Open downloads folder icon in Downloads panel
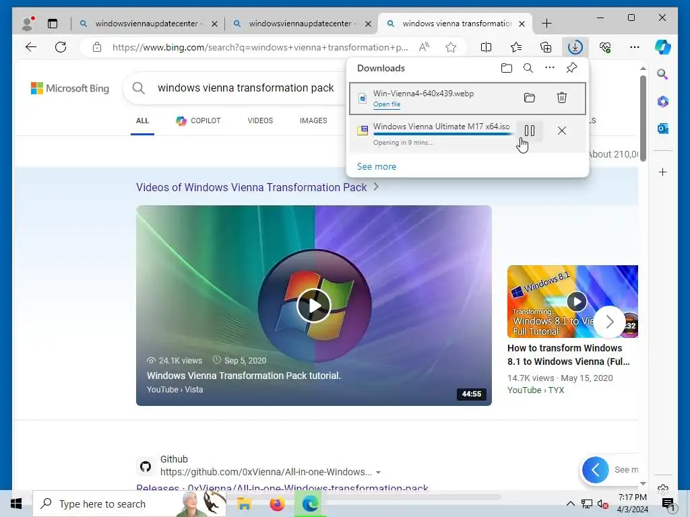Viewport: 690px width, 517px height. 507,68
